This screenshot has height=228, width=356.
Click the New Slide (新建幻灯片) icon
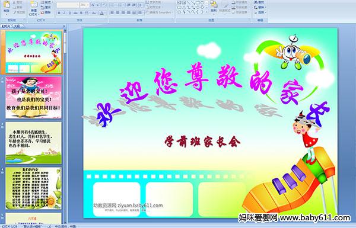34,5
